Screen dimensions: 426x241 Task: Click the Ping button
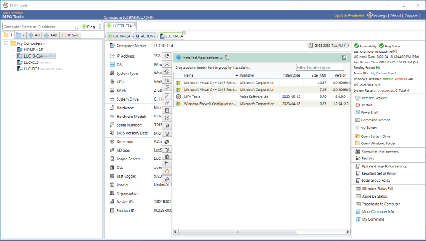88,27
